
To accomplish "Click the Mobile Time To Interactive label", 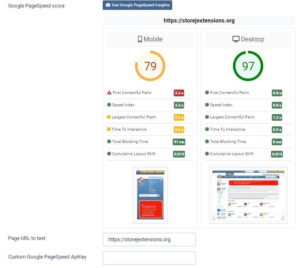I will (129, 129).
